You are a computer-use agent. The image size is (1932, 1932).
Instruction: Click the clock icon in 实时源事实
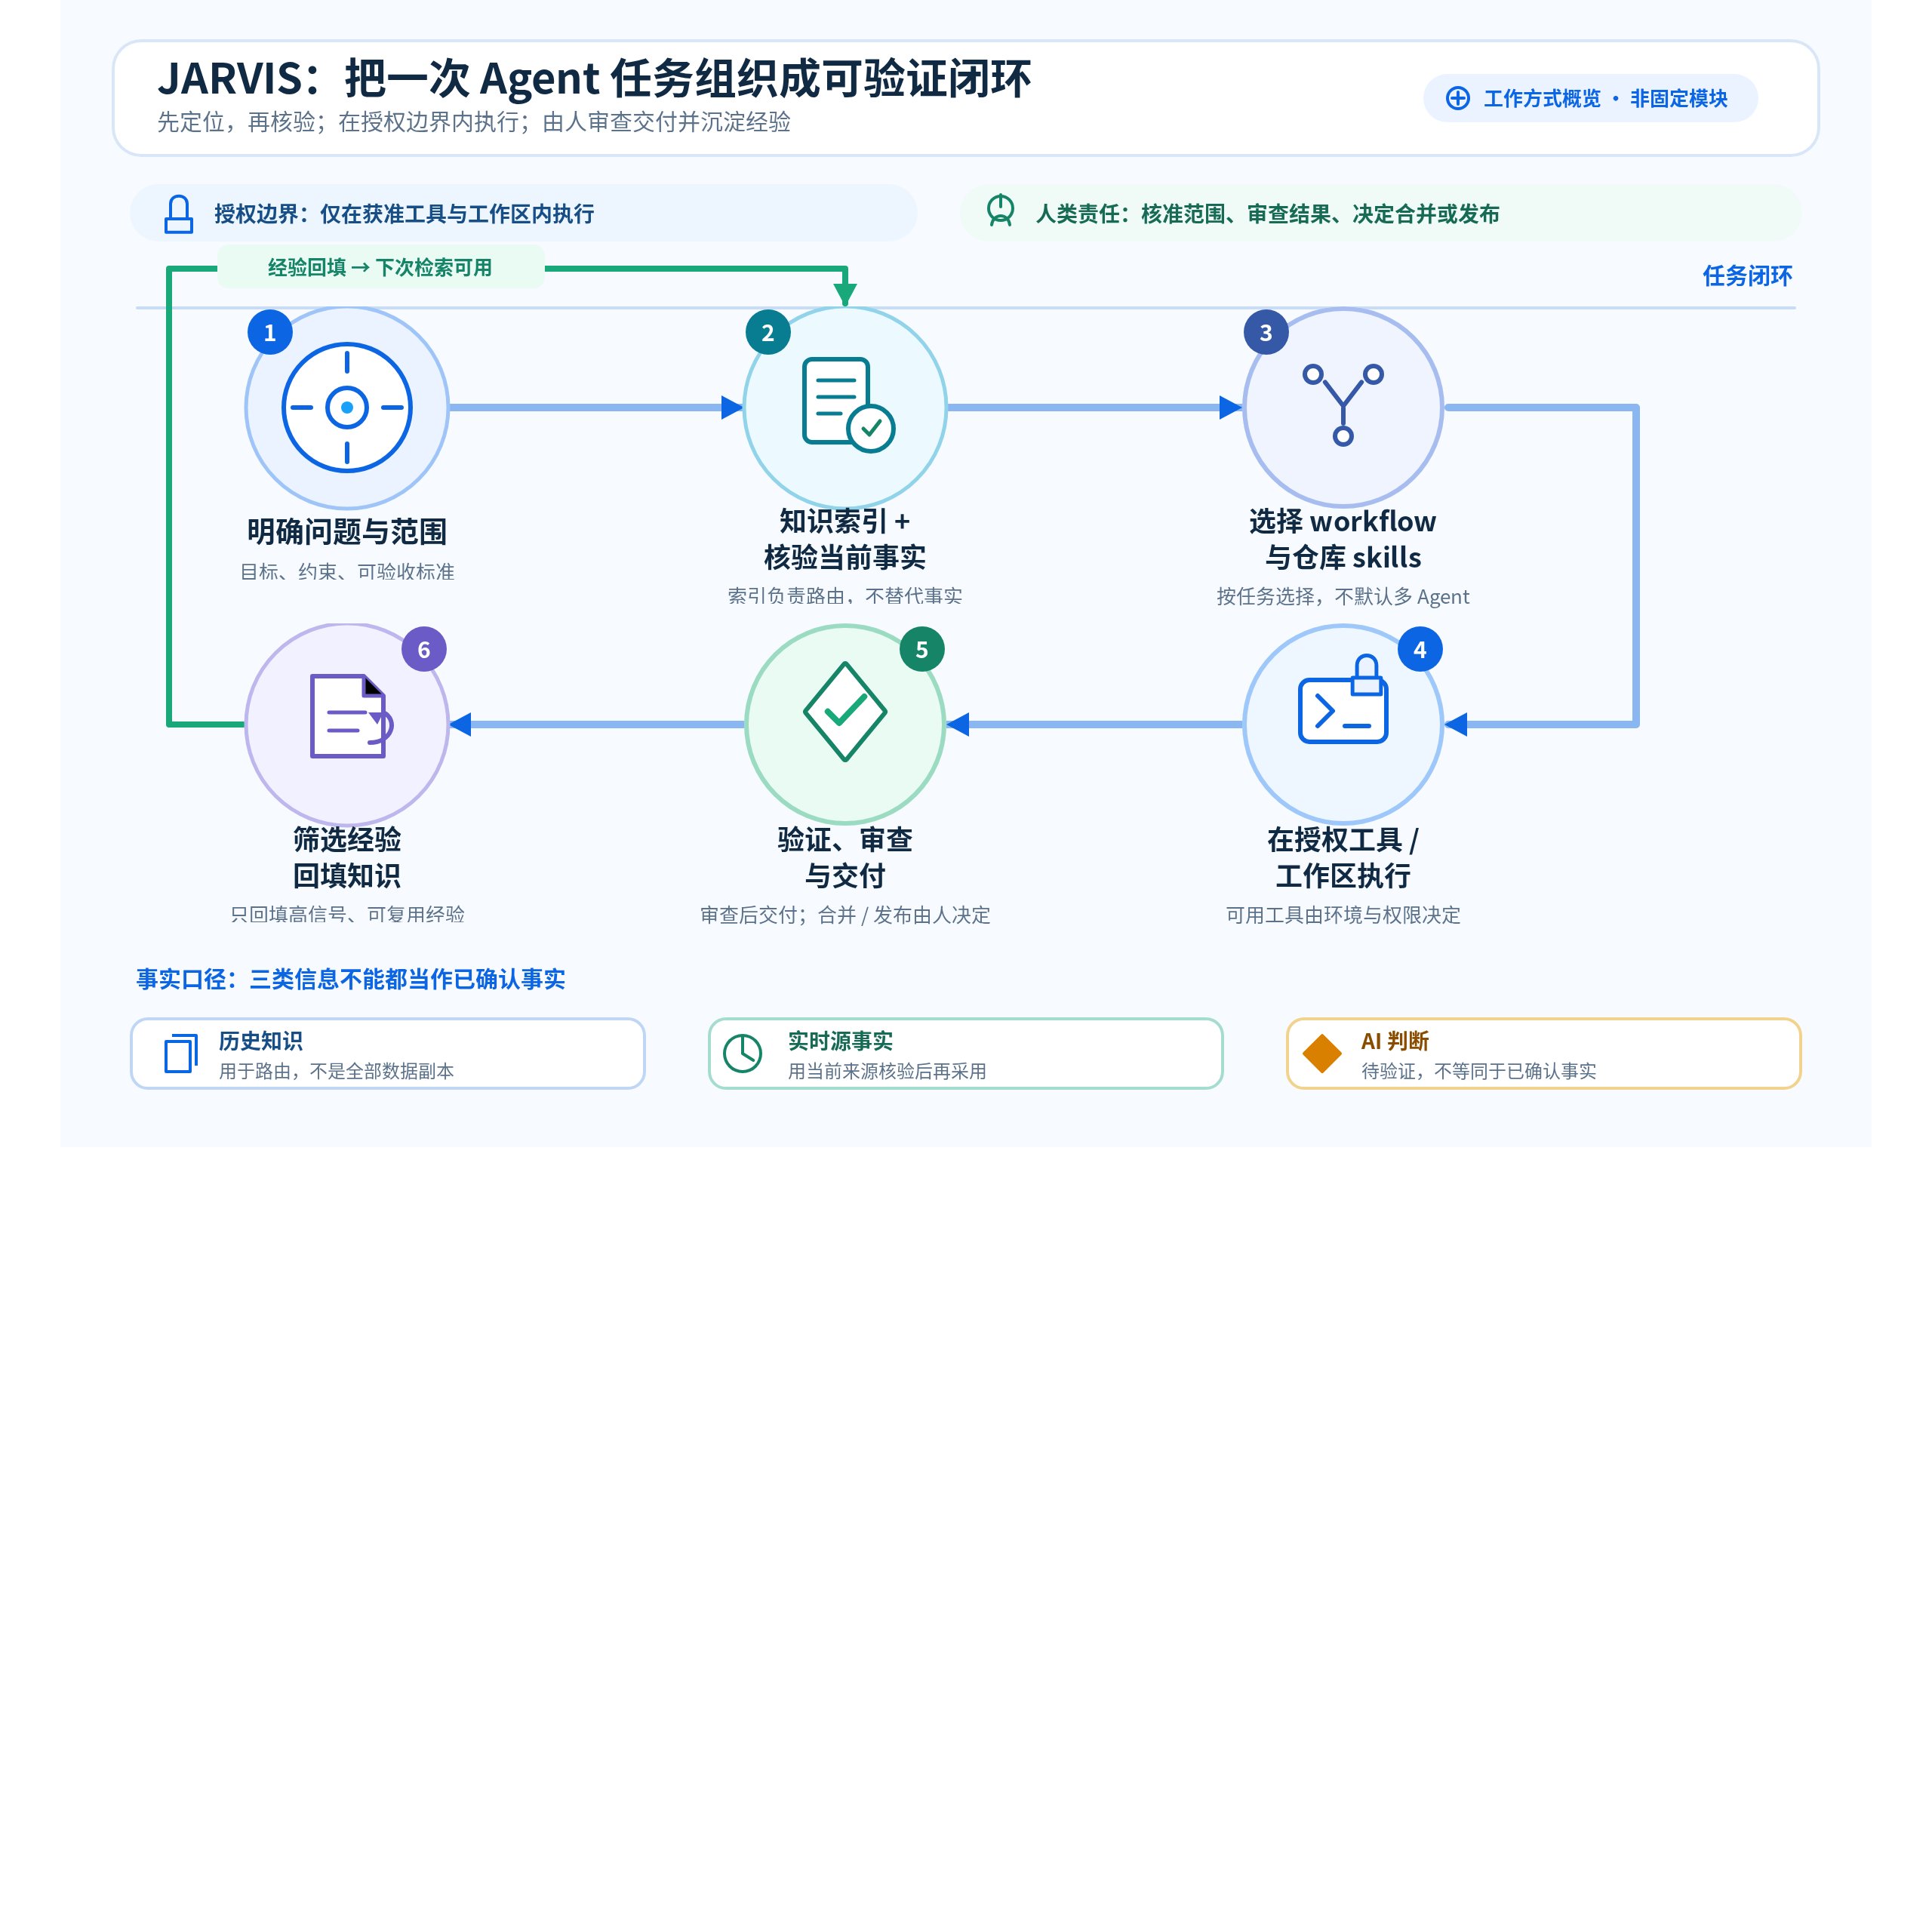(743, 1053)
